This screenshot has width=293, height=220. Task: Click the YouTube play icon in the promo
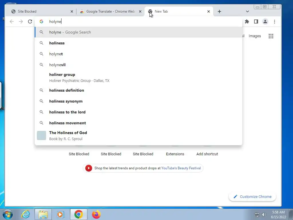89,168
